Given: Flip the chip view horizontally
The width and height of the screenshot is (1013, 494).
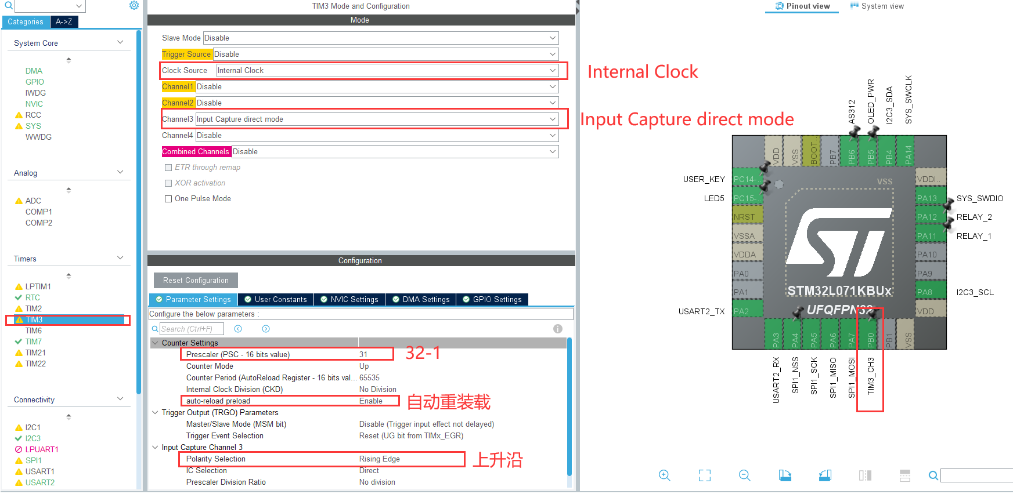Looking at the screenshot, I should point(865,475).
